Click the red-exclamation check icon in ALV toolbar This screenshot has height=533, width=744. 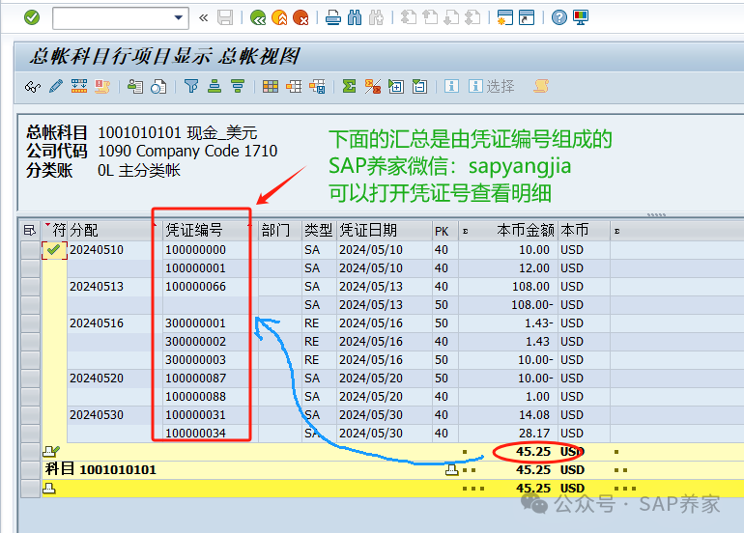pyautogui.click(x=101, y=87)
